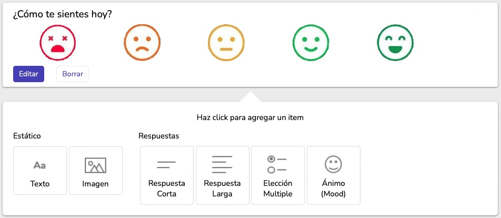Click the Respuesta Larga label
This screenshot has height=218, width=501.
pos(222,189)
